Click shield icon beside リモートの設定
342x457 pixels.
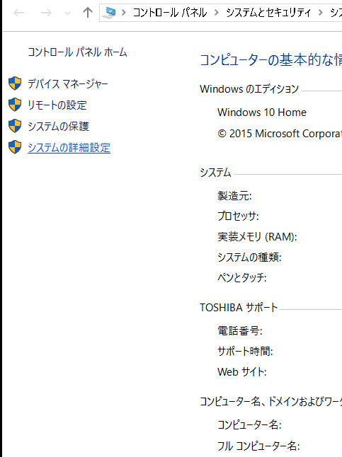pos(15,105)
